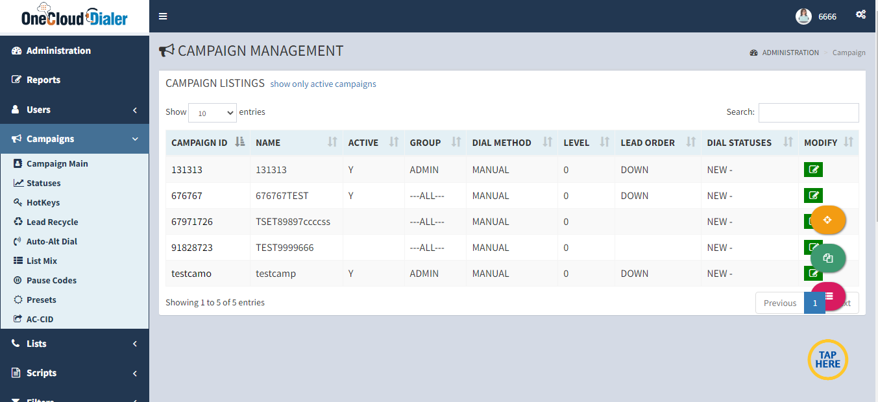Screen dimensions: 878x402
Task: Click the gears settings icon in top bar
Action: pos(860,14)
